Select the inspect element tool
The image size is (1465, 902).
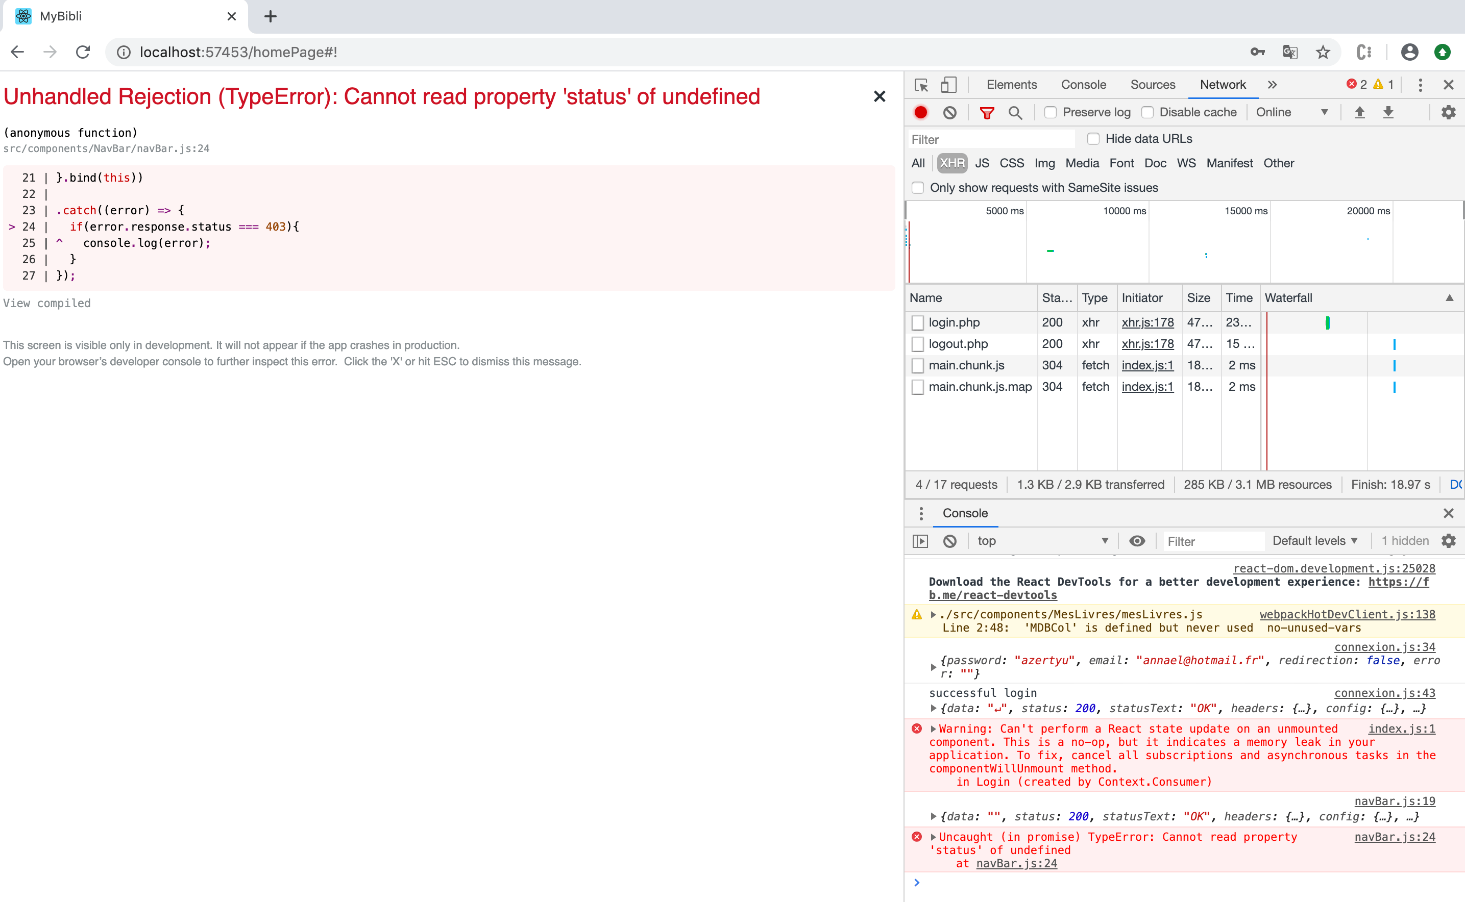(921, 85)
